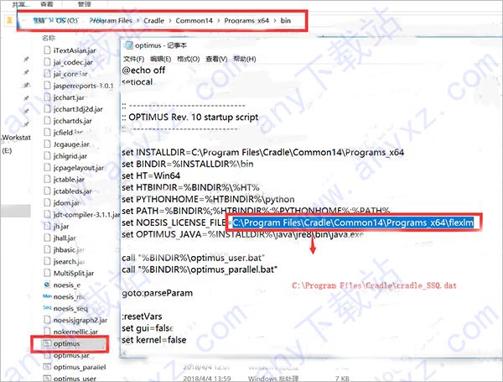This screenshot has height=382, width=503.
Task: Select the Programs_x64 breadcrumb in Explorer
Action: 246,20
